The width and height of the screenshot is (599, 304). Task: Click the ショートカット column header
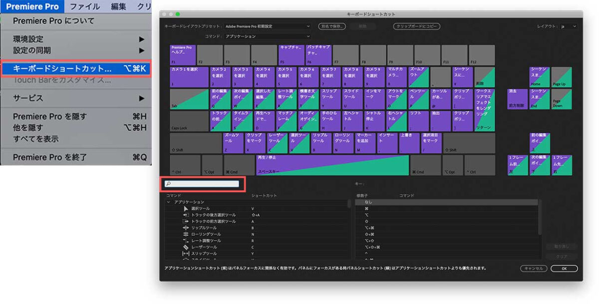point(264,195)
